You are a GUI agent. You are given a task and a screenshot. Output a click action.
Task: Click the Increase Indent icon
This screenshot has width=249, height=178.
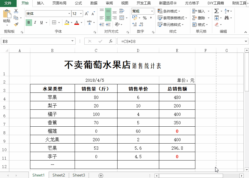pos(108,25)
